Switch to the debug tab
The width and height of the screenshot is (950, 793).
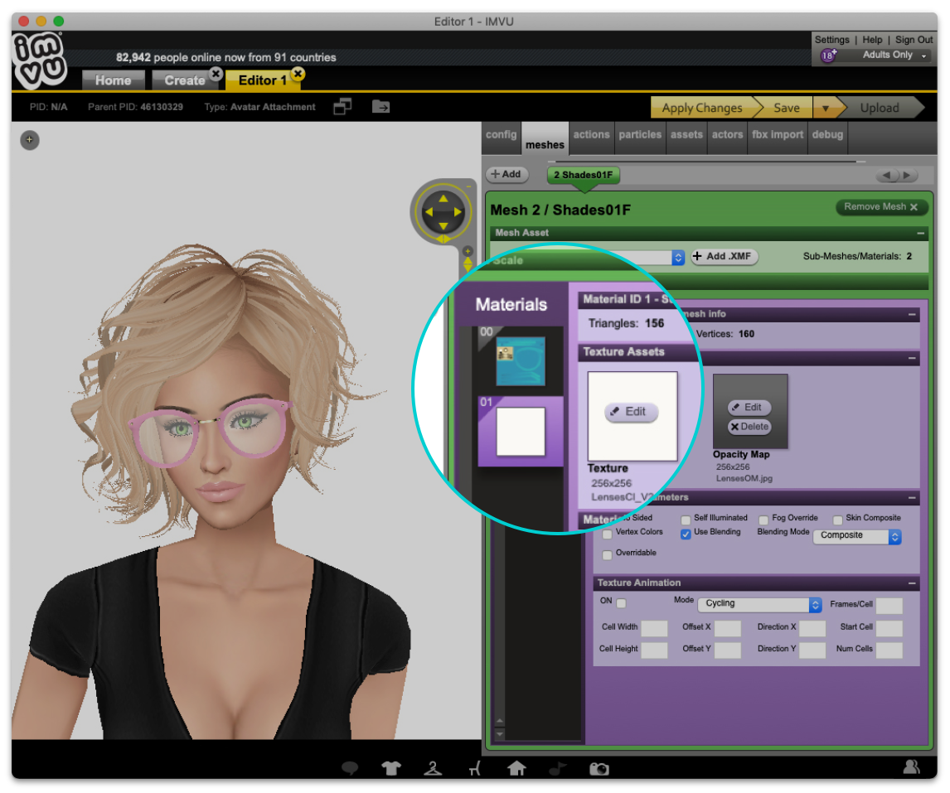pos(827,134)
